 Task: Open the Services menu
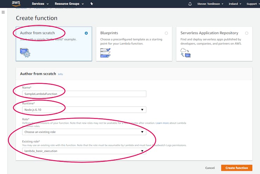40,4
